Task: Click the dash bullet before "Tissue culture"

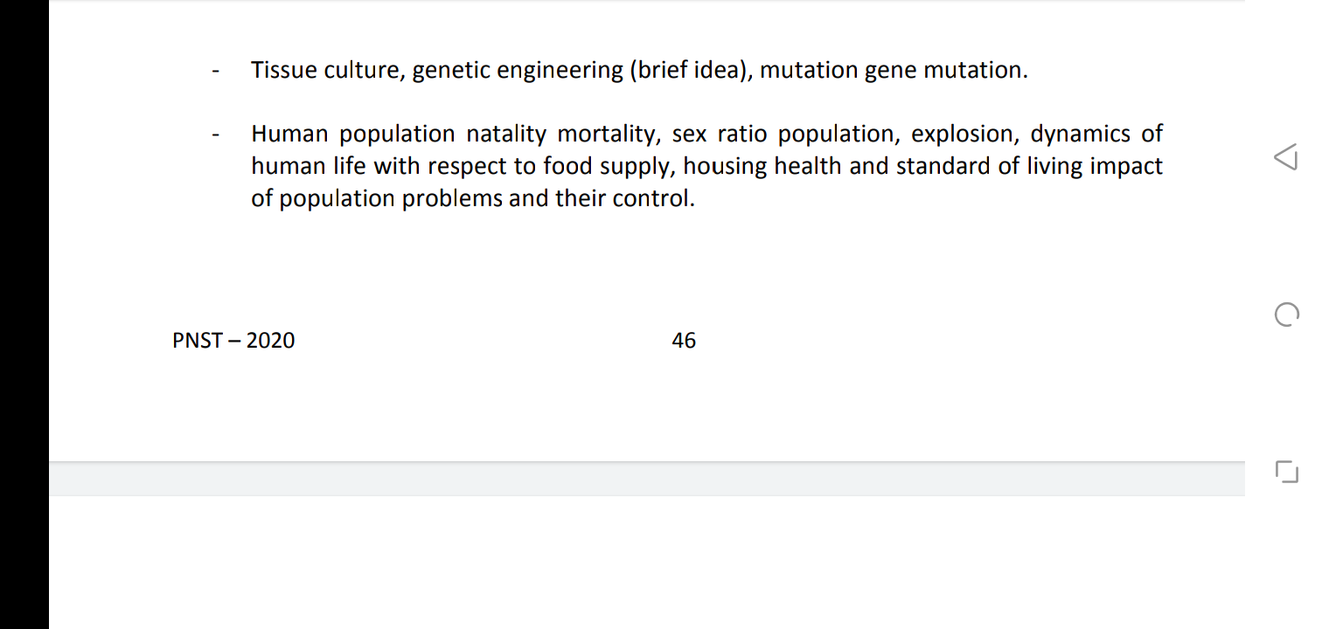Action: (215, 72)
